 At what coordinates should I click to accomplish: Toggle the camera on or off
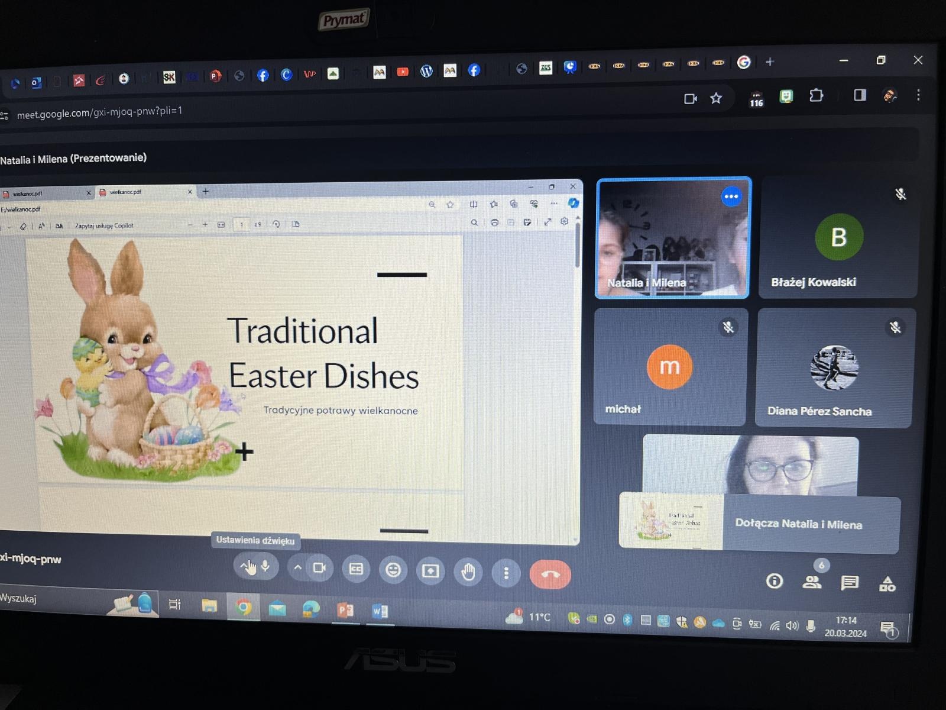[320, 568]
